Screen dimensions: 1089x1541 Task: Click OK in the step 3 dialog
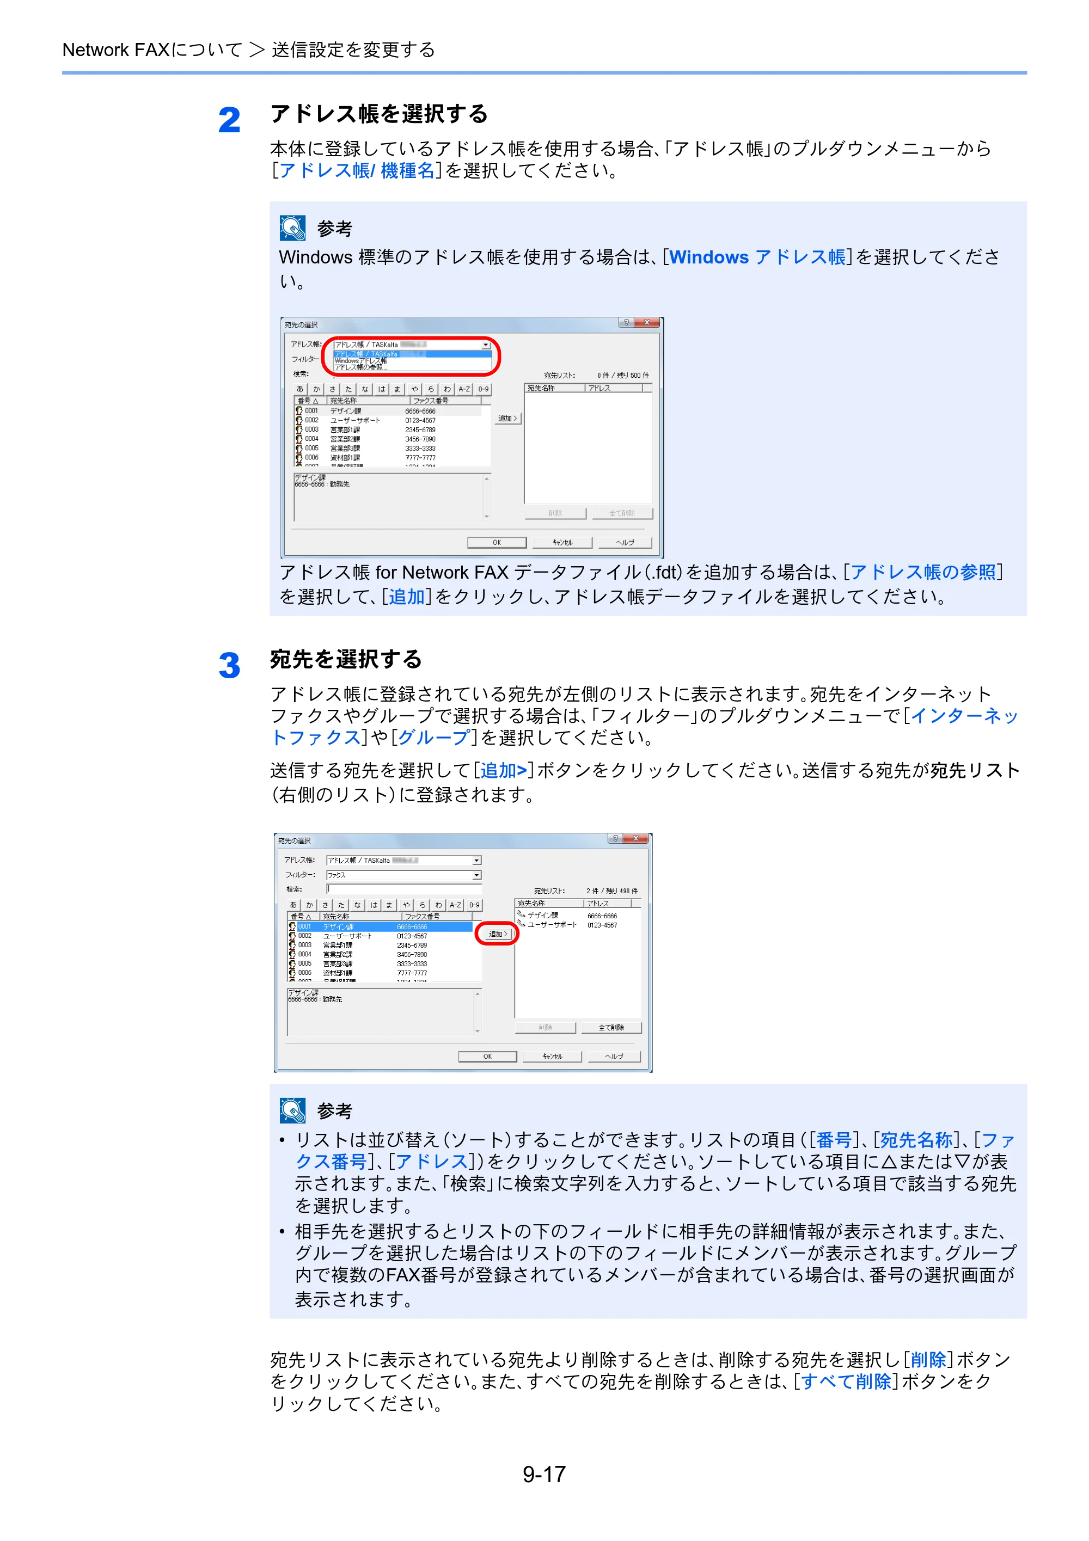[487, 1057]
